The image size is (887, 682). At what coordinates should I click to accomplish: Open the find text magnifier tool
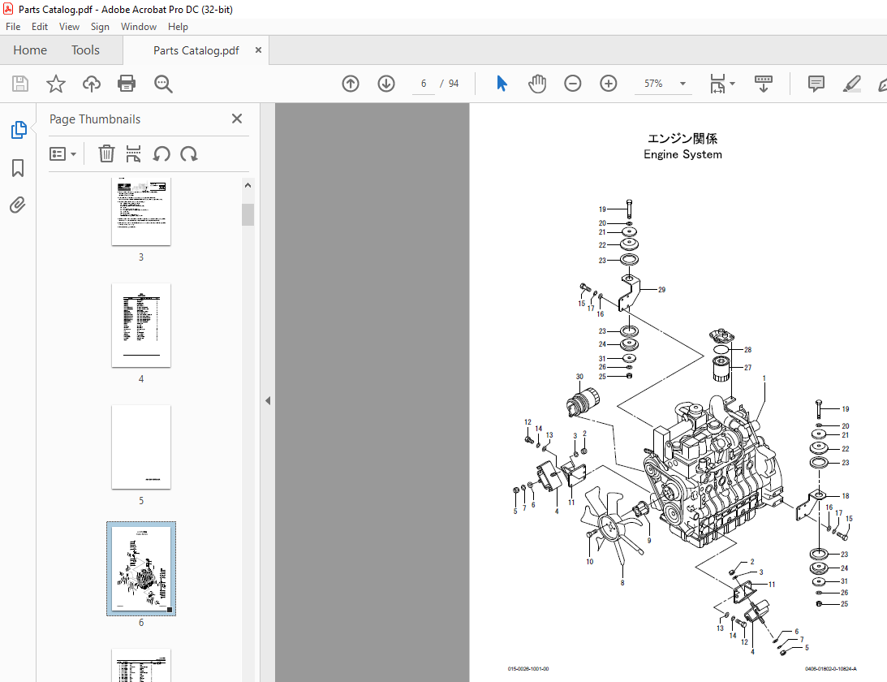pos(163,84)
